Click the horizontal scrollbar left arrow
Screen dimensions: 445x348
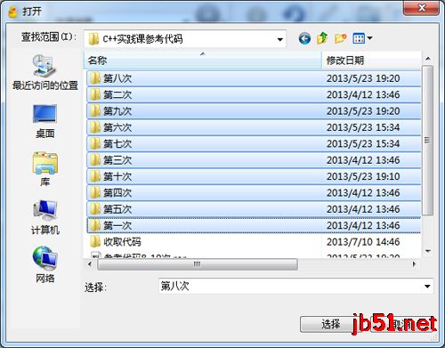click(x=90, y=263)
